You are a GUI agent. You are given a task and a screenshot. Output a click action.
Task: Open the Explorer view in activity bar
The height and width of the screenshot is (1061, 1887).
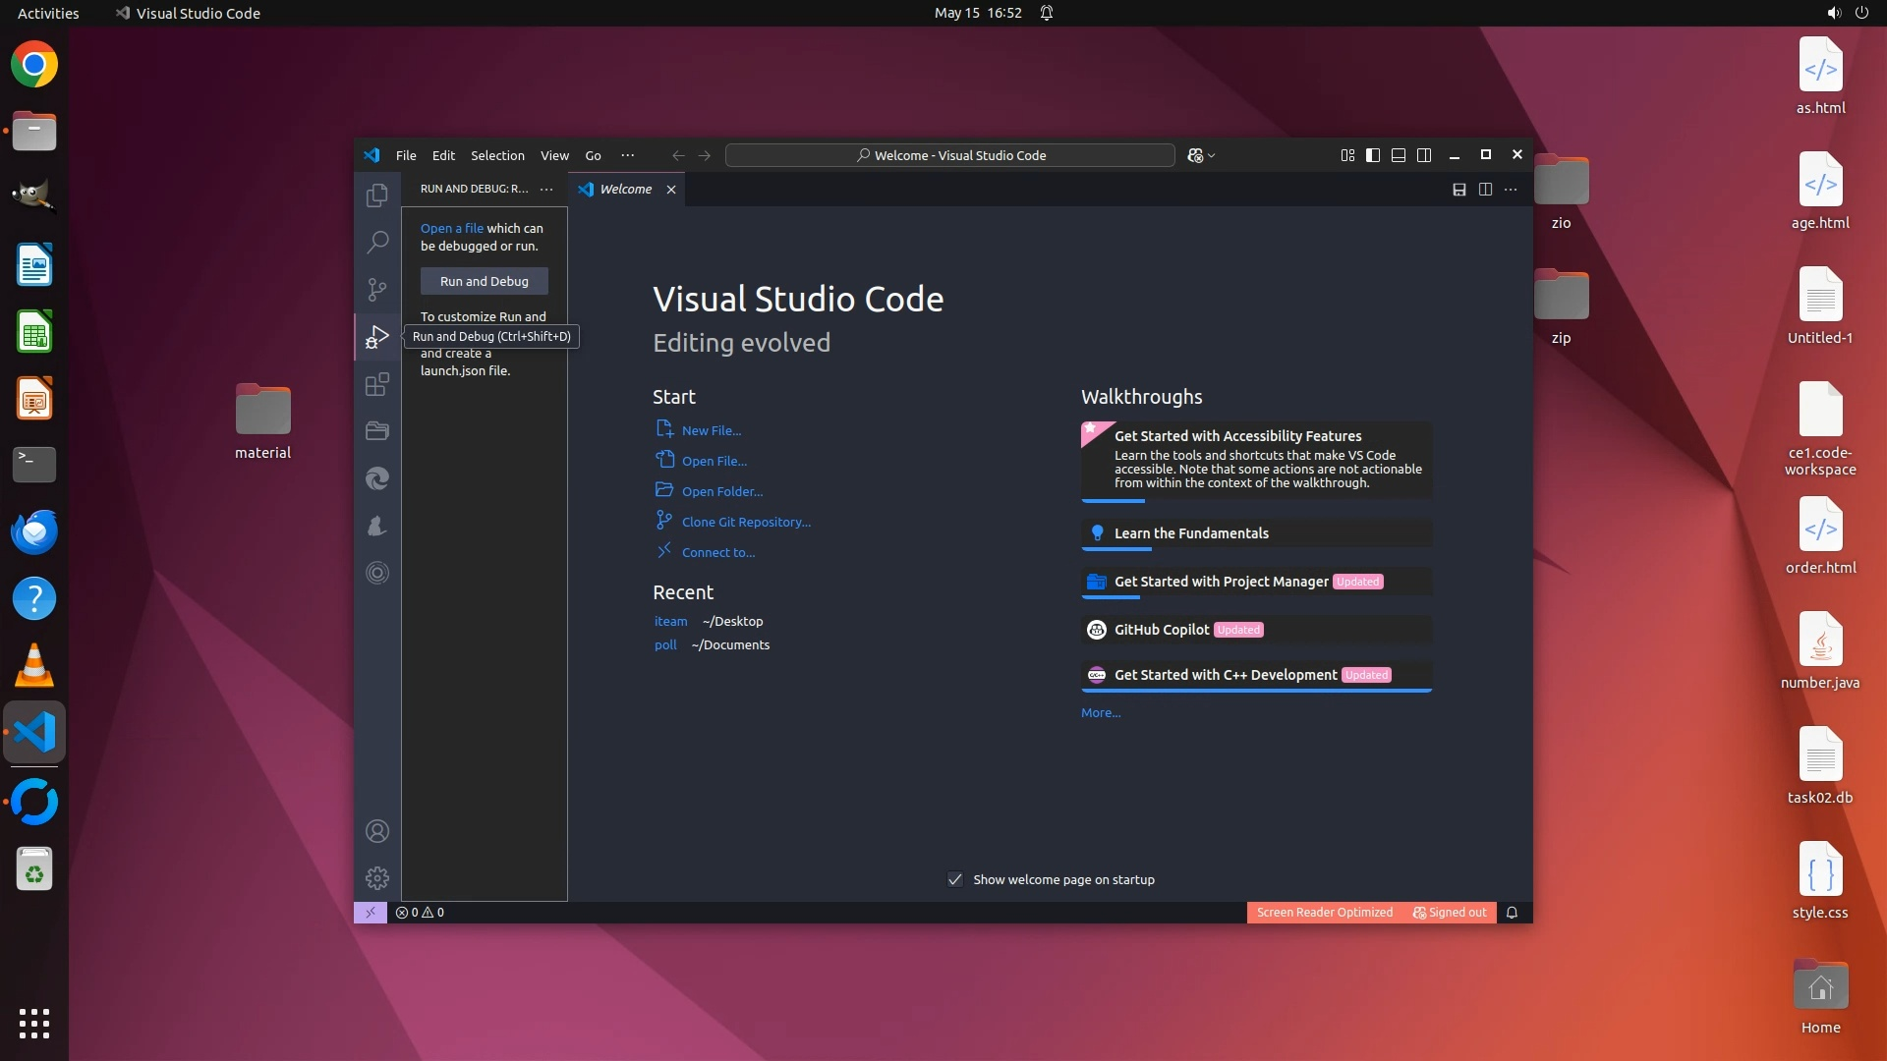(x=377, y=195)
